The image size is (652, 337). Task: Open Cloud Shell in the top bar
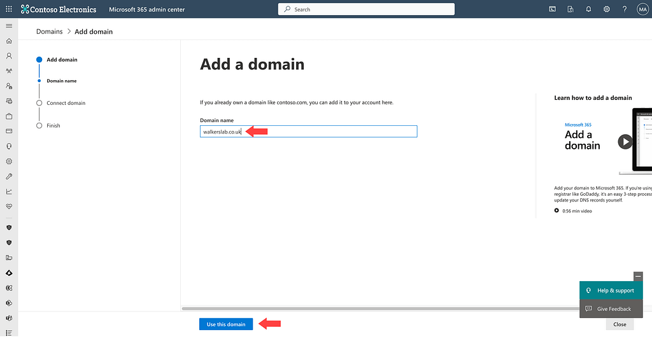point(552,10)
